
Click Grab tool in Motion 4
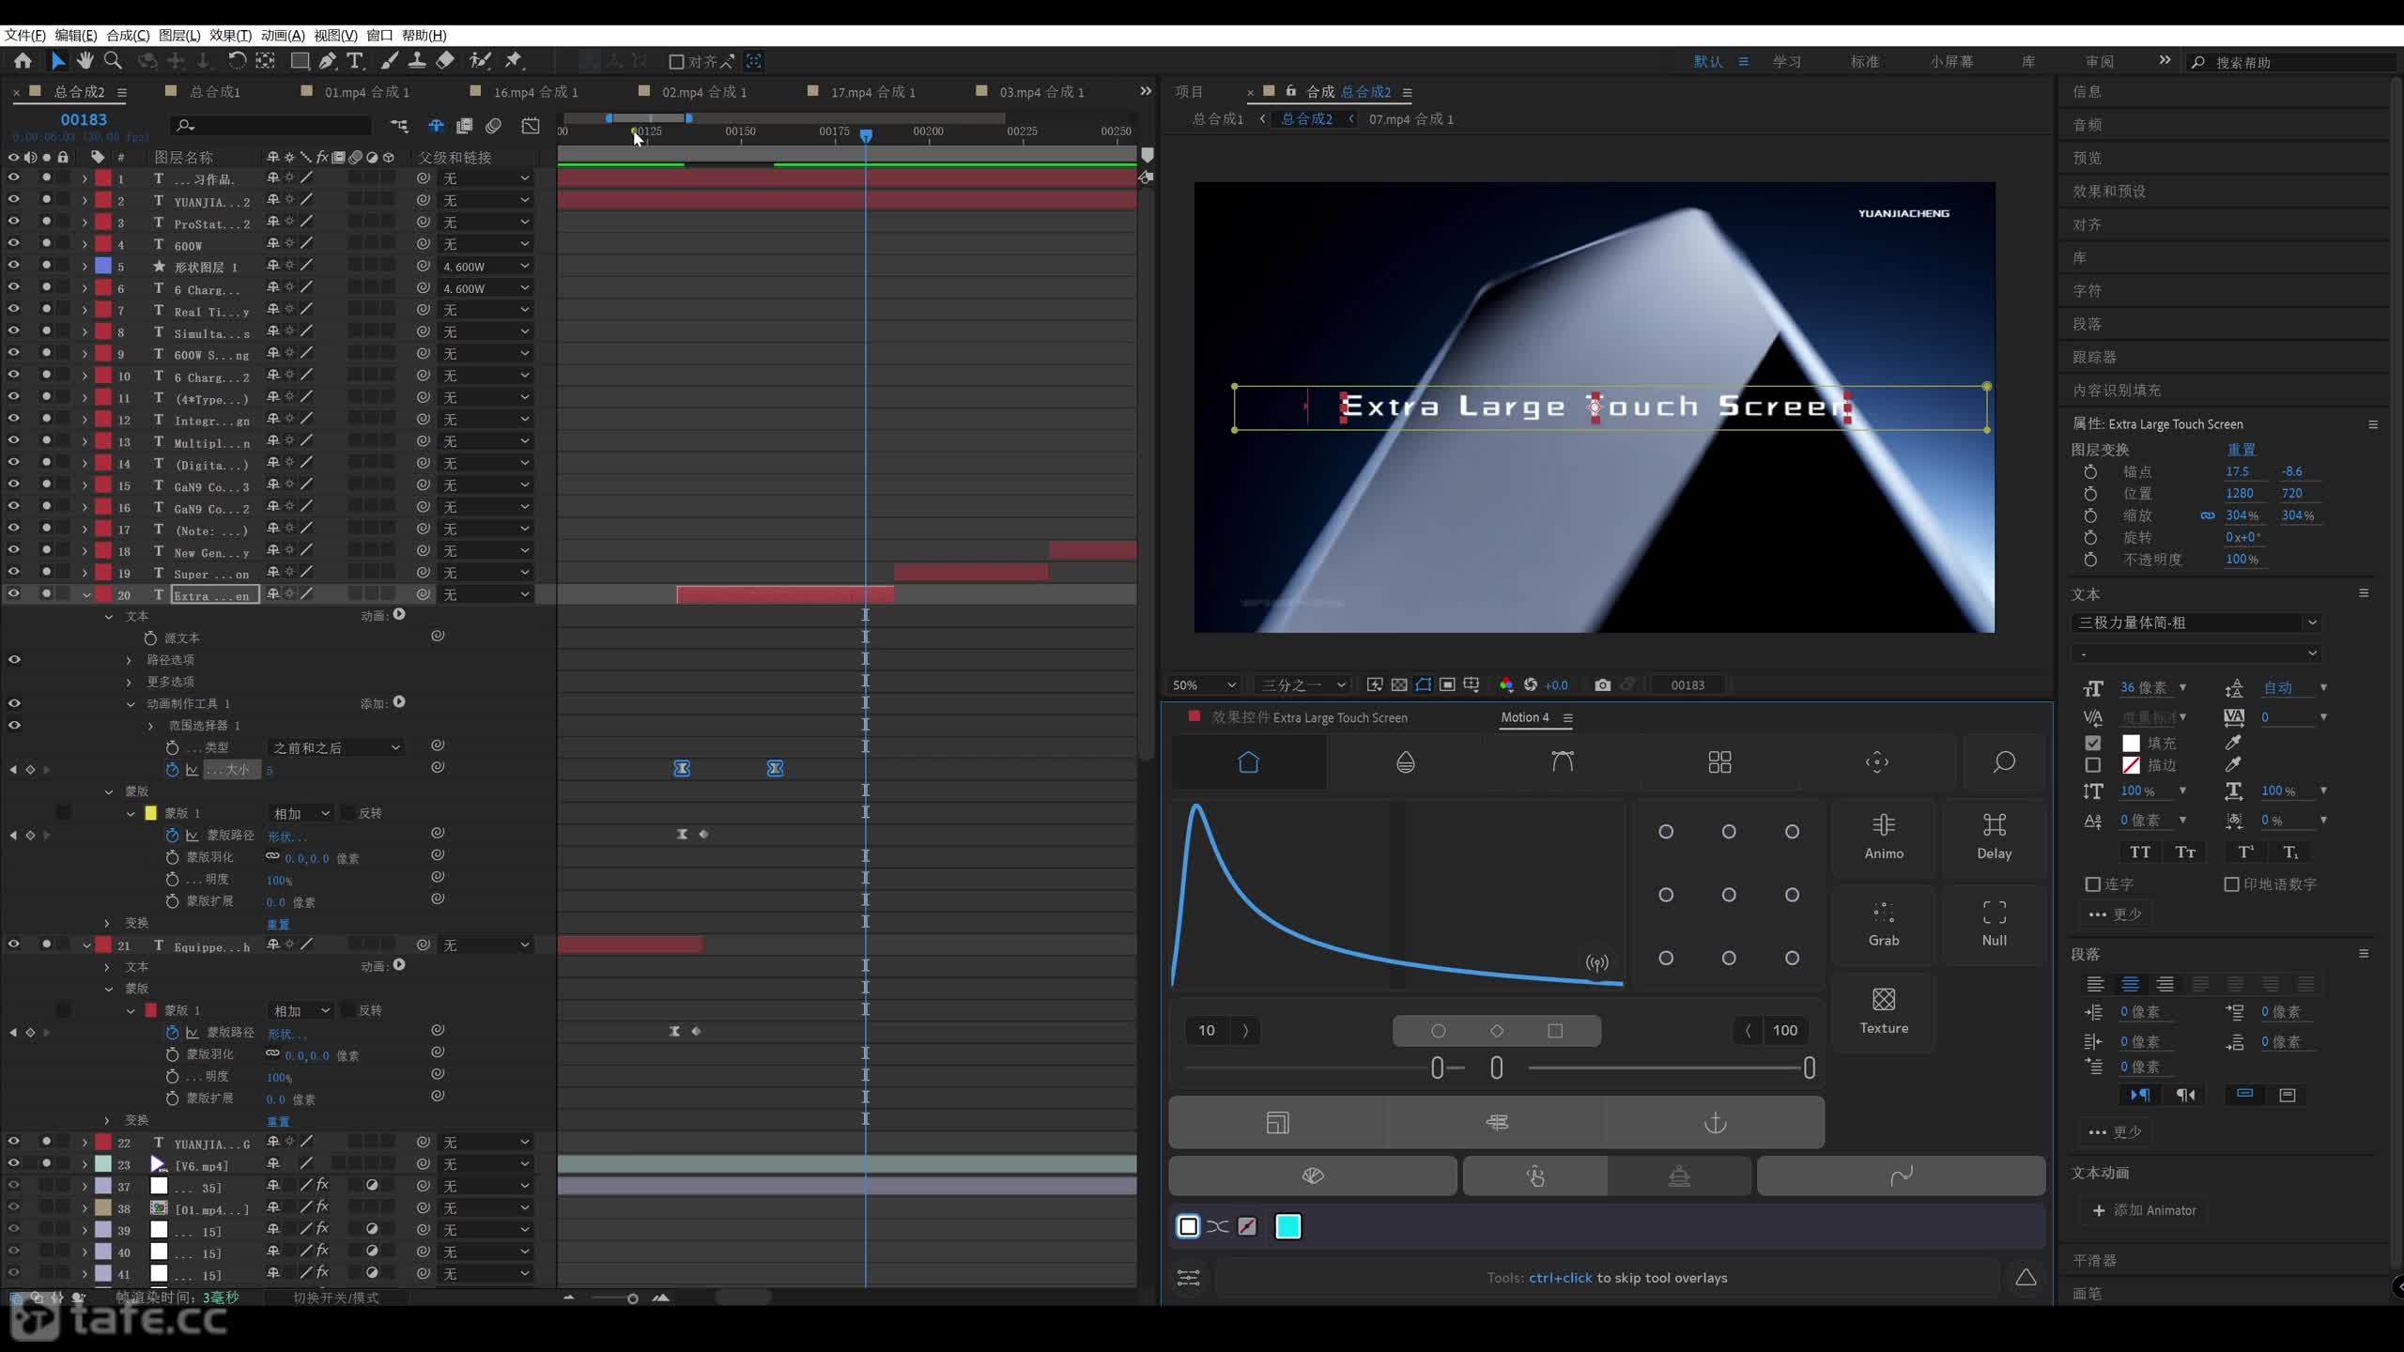1884,924
